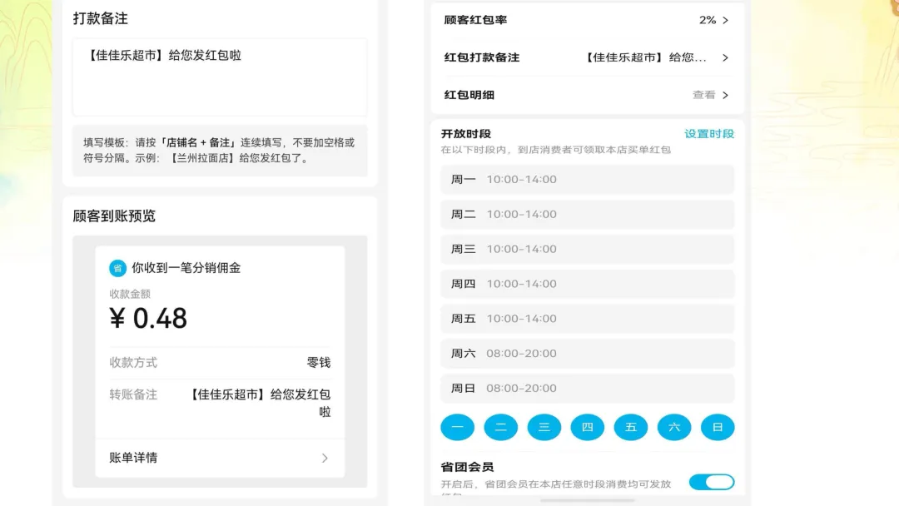899x506 pixels.
Task: Toggle the Saturday 六 day button
Action: [x=674, y=428]
